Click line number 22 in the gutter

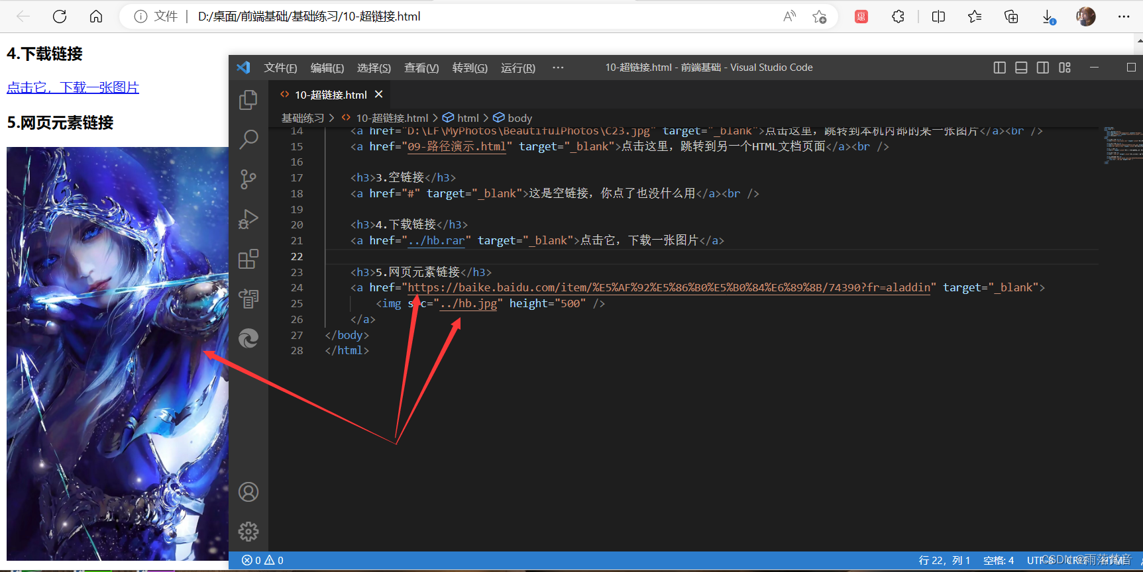[x=297, y=256]
